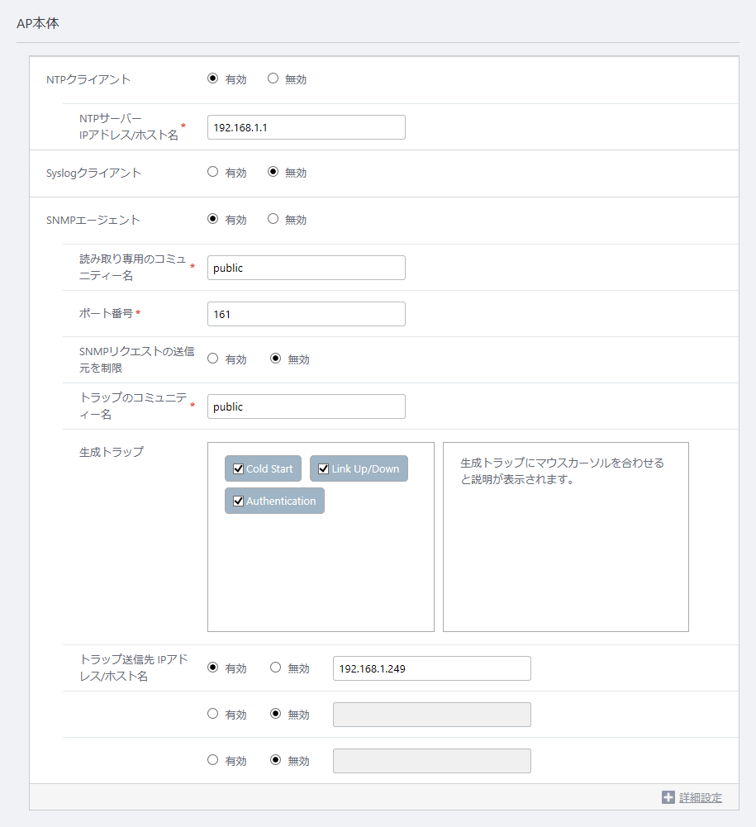Toggle the Authentication trap checkbox

click(x=238, y=501)
